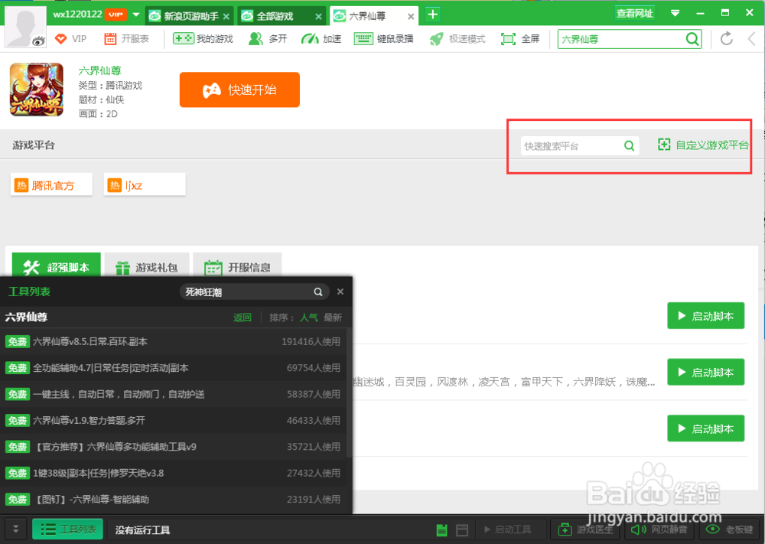Select 一键主线,自动日常 tool row
Screen dimensions: 765x544
click(x=173, y=394)
